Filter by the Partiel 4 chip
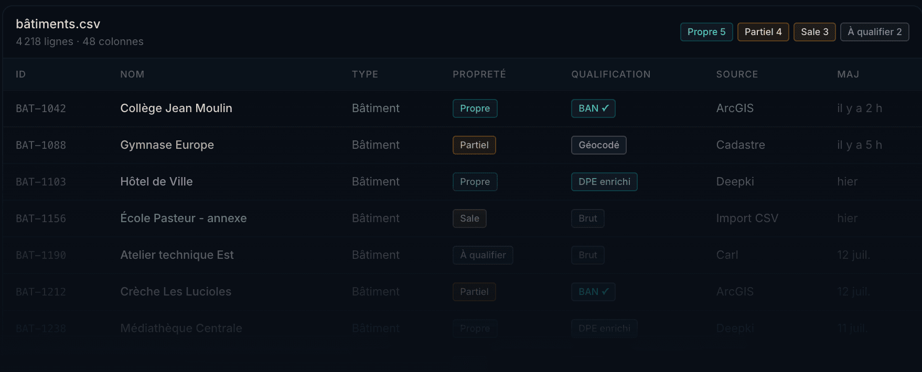This screenshot has width=922, height=372. pyautogui.click(x=763, y=32)
